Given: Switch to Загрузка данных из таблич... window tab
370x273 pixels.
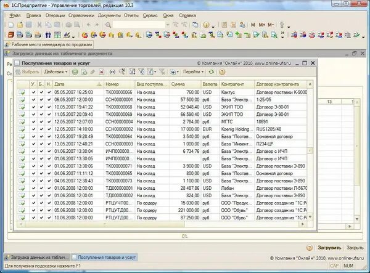Looking at the screenshot, I should [x=37, y=257].
